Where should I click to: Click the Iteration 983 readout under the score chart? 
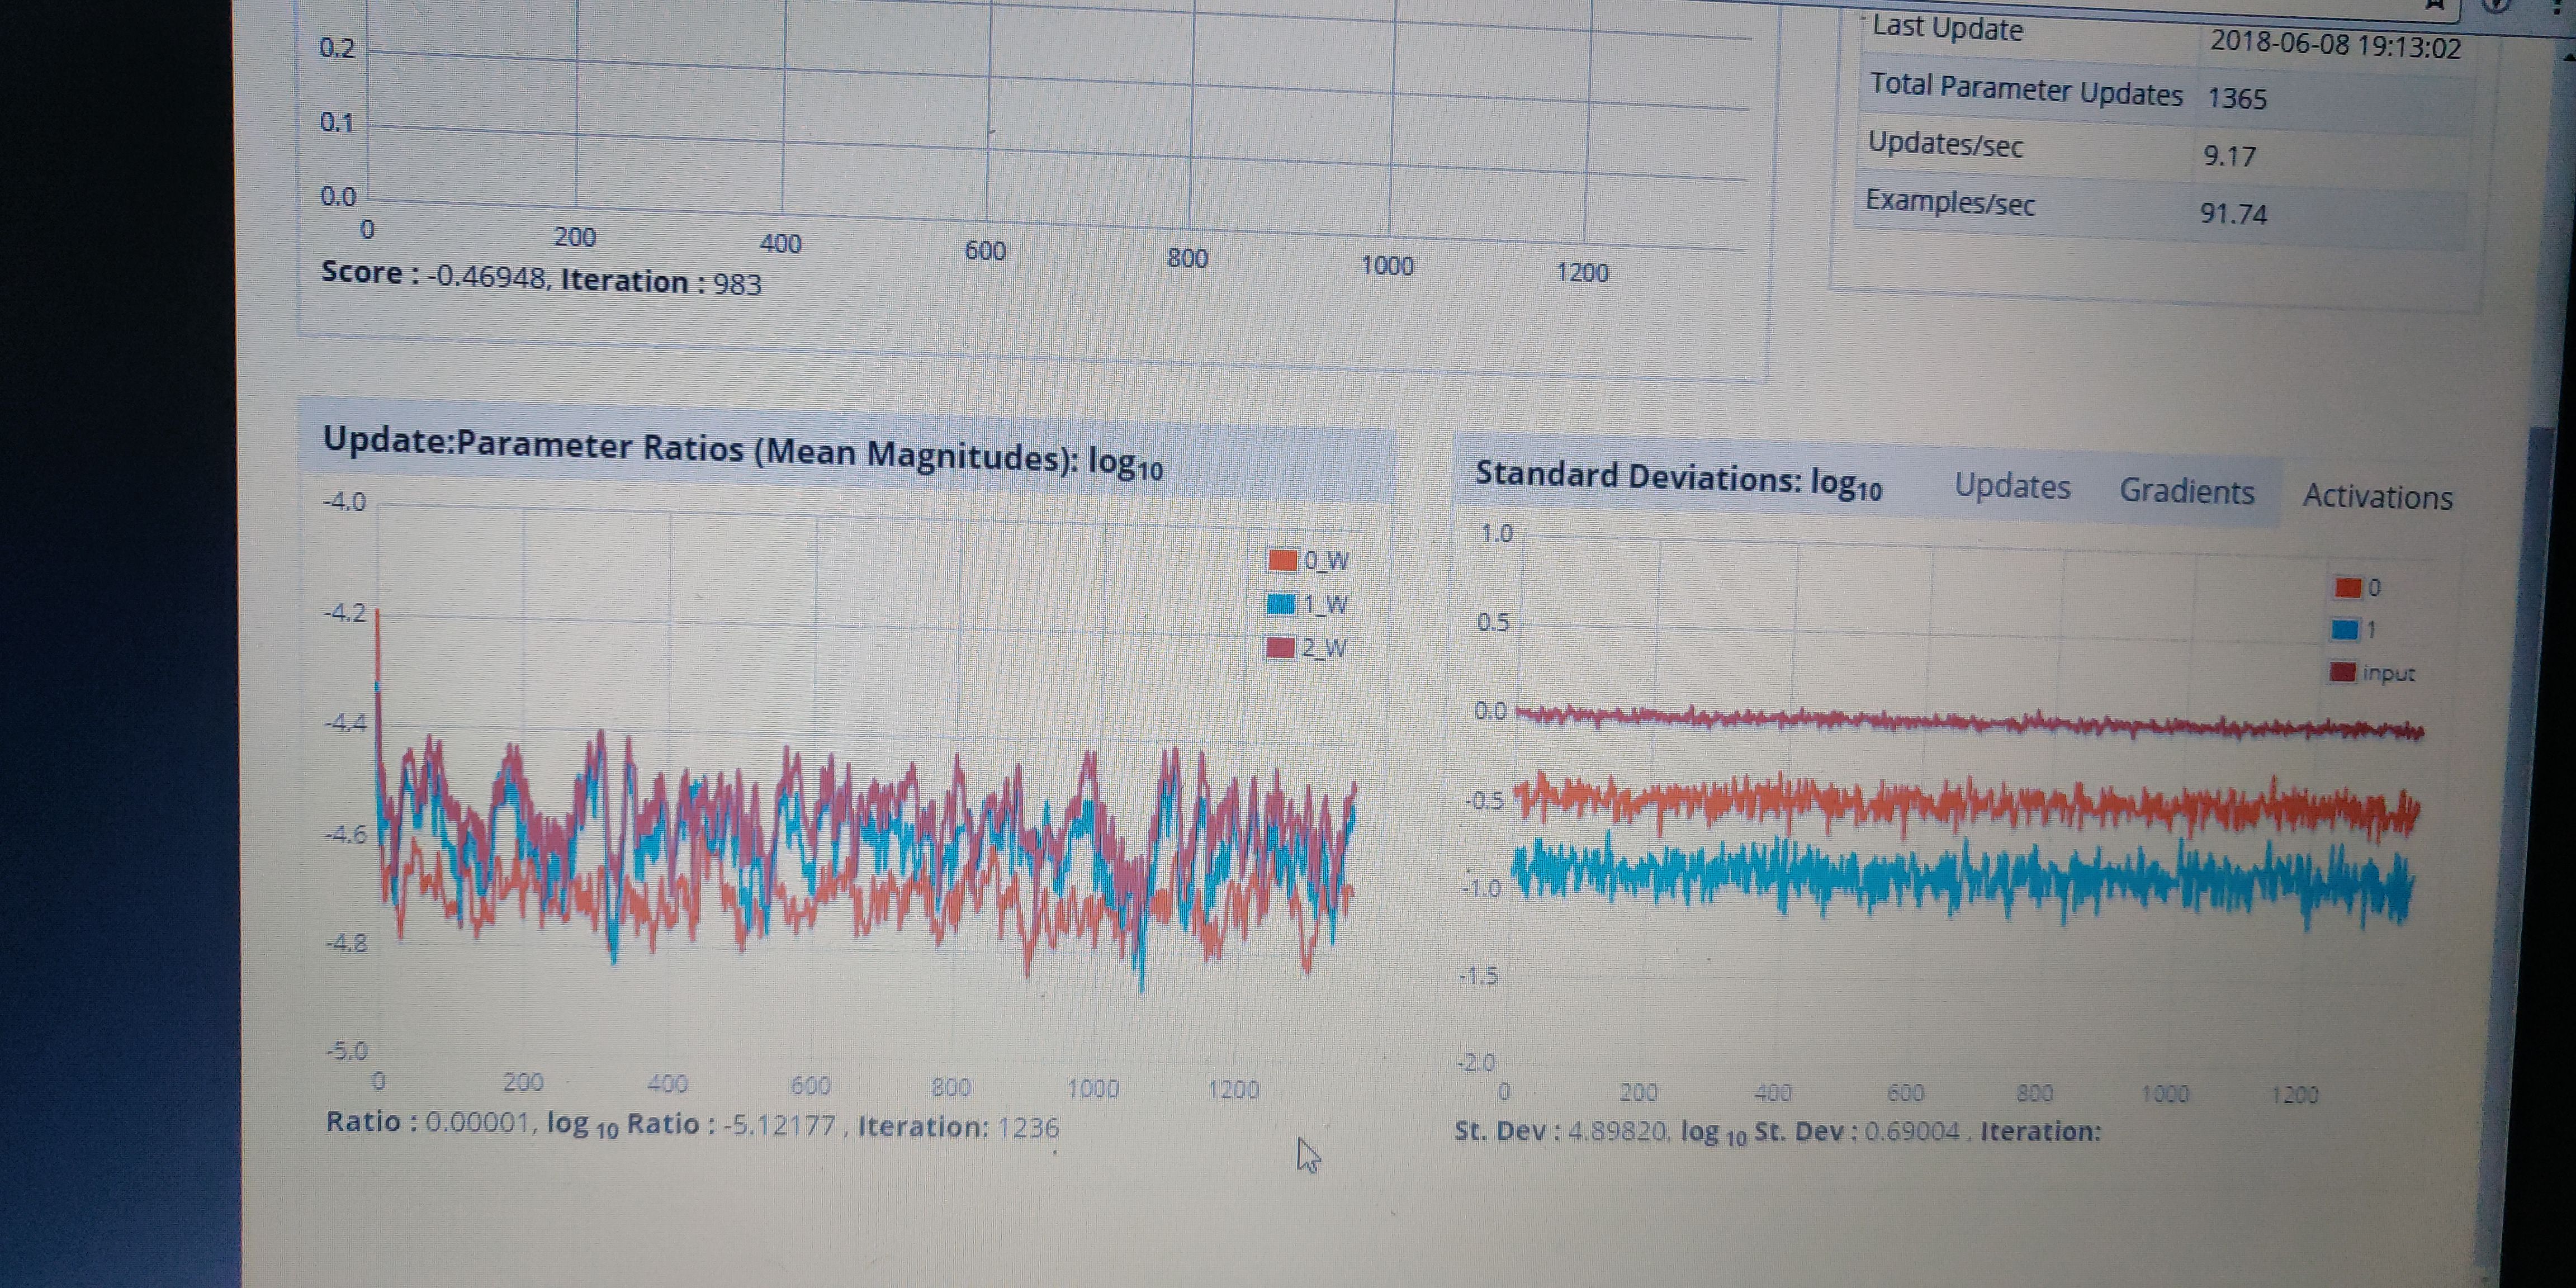coord(661,283)
